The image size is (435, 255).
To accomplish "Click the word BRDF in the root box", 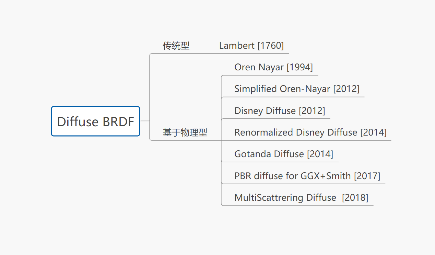I will 118,122.
